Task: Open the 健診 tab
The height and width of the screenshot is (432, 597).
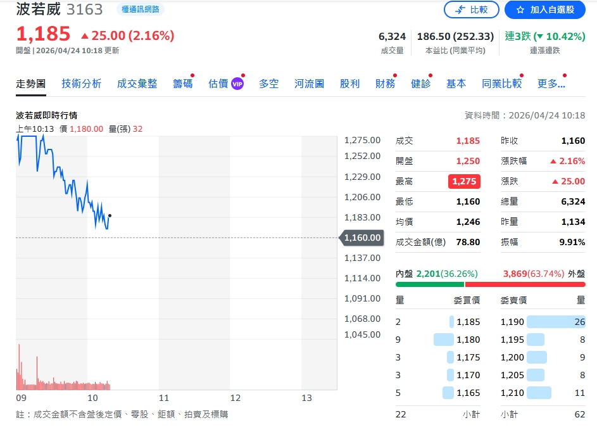Action: pos(421,84)
